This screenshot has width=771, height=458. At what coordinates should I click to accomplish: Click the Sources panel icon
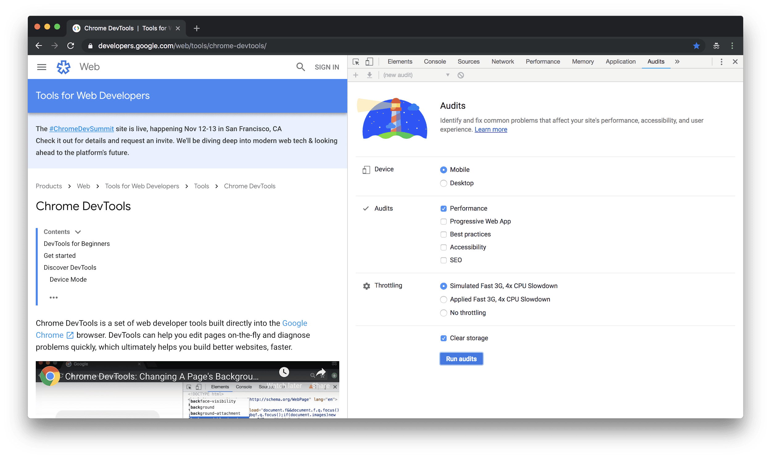[x=468, y=61]
